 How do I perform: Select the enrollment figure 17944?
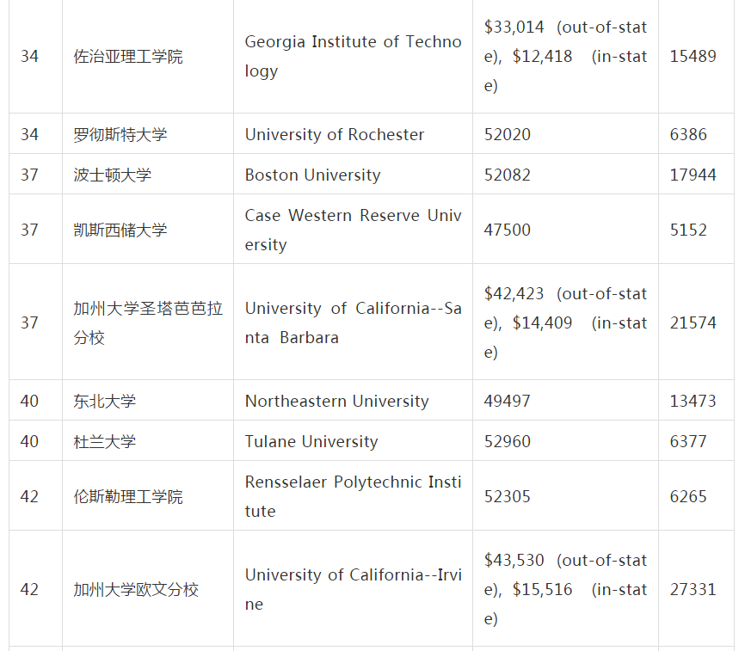[x=693, y=175]
